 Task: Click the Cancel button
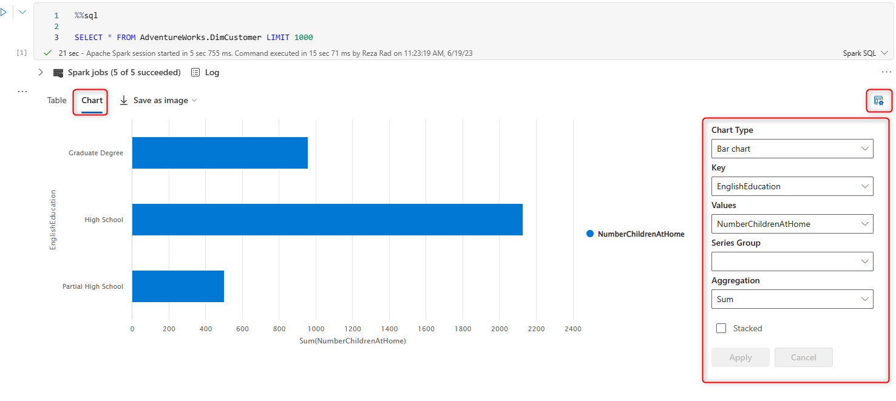tap(803, 357)
